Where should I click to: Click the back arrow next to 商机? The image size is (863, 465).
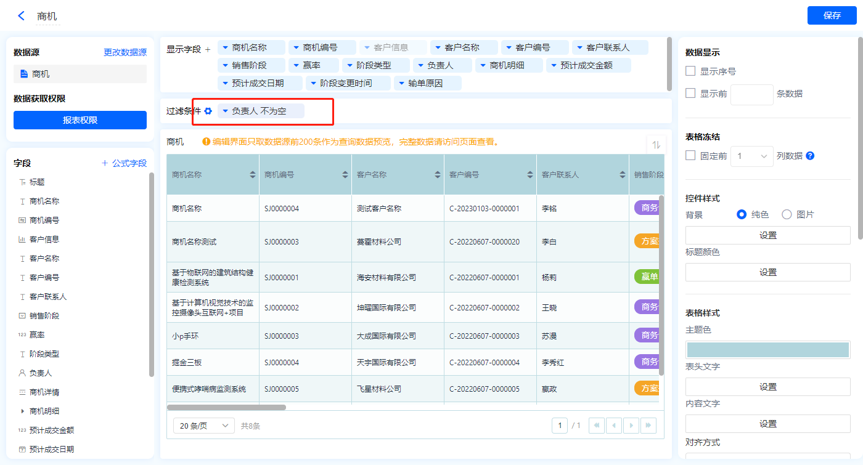22,16
